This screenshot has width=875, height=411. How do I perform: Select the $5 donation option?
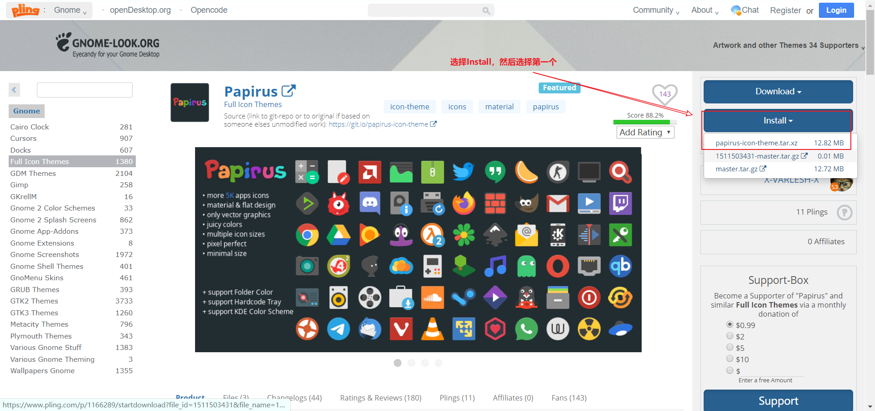(x=730, y=347)
